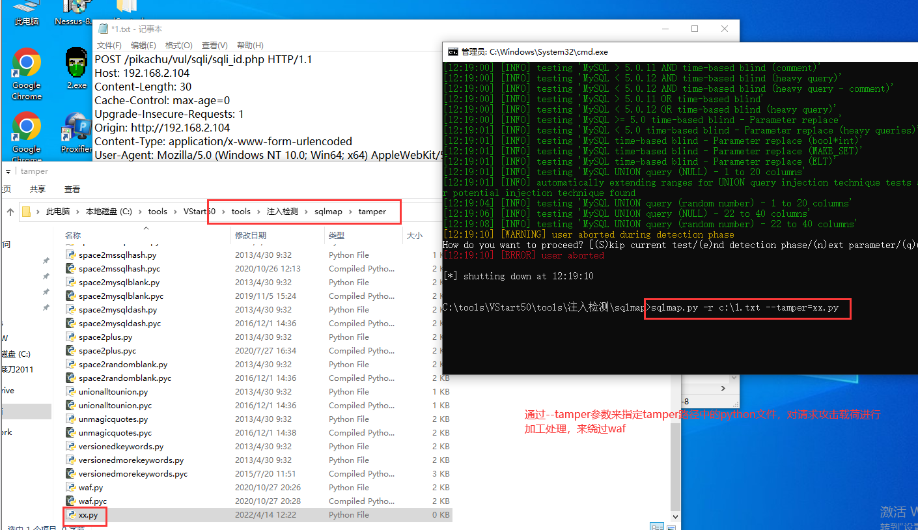The width and height of the screenshot is (918, 530).
Task: Click the Up arrow in Explorer
Action: 10,212
